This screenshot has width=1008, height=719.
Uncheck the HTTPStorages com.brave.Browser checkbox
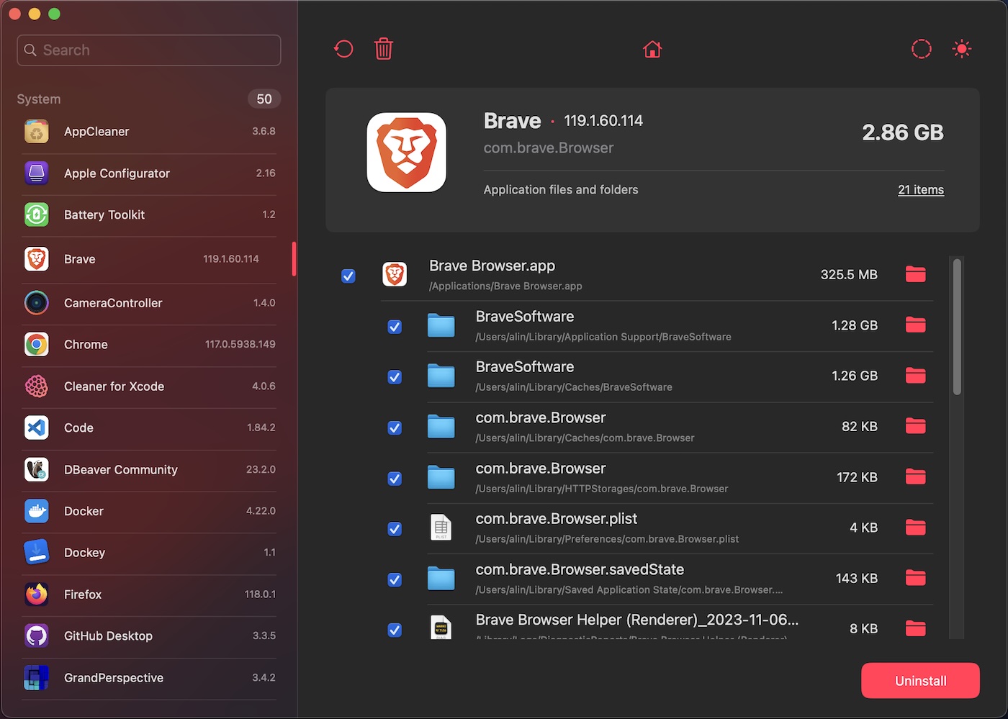tap(395, 479)
